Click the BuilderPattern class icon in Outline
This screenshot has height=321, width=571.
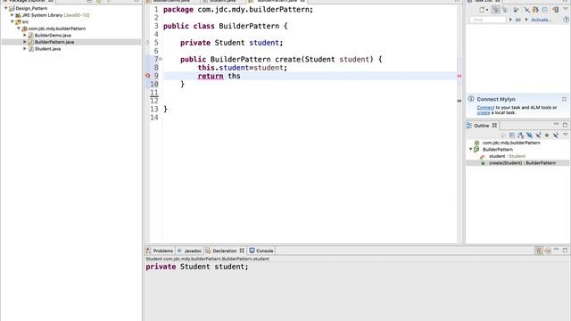click(x=476, y=150)
